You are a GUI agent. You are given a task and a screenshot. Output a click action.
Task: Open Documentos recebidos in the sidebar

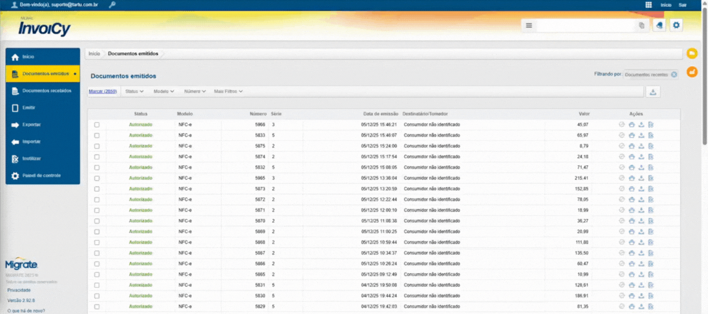point(47,91)
